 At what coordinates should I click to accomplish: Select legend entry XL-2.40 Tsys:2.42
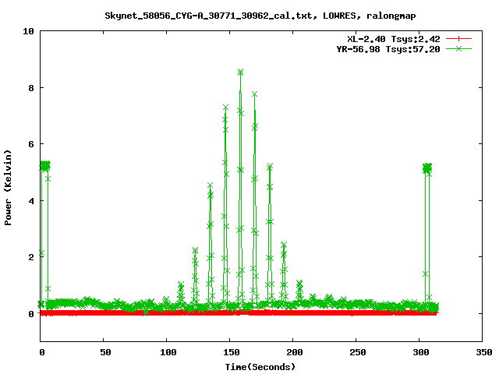pos(393,39)
